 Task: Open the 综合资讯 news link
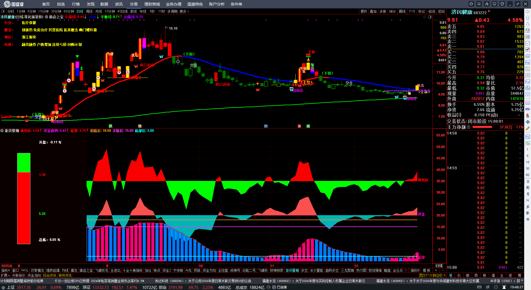(50, 275)
